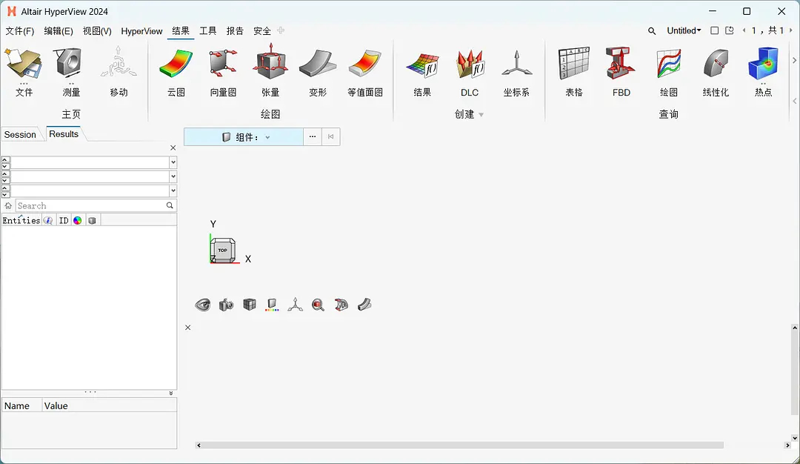Click the reset selection button next to ellipsis

pyautogui.click(x=330, y=137)
